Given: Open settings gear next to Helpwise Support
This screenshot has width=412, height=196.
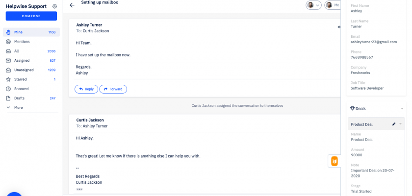Looking at the screenshot, I should tap(54, 6).
